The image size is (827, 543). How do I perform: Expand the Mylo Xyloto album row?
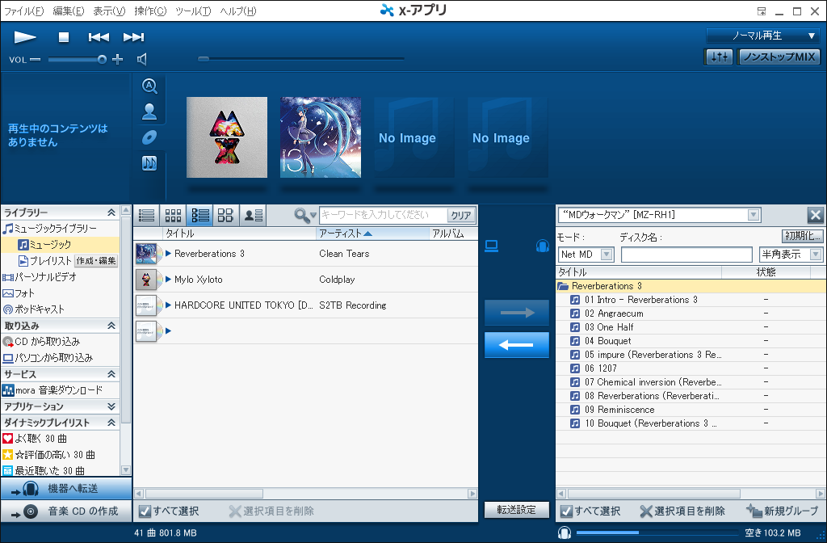pyautogui.click(x=168, y=279)
